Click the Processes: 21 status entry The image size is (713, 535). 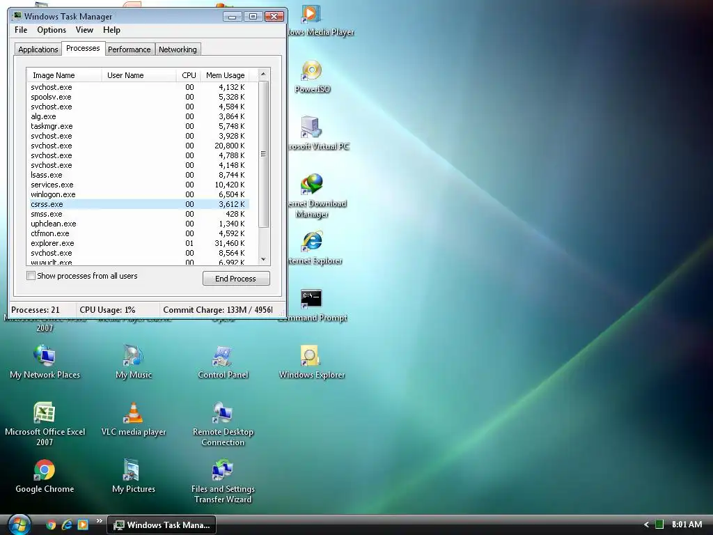(42, 310)
